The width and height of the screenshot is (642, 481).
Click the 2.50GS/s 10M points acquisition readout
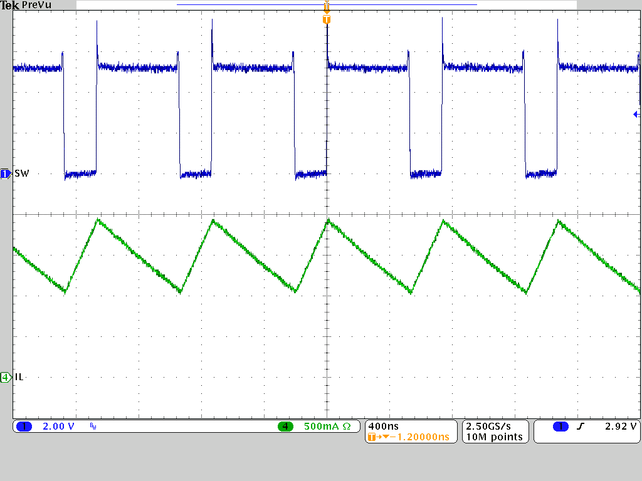pyautogui.click(x=495, y=431)
